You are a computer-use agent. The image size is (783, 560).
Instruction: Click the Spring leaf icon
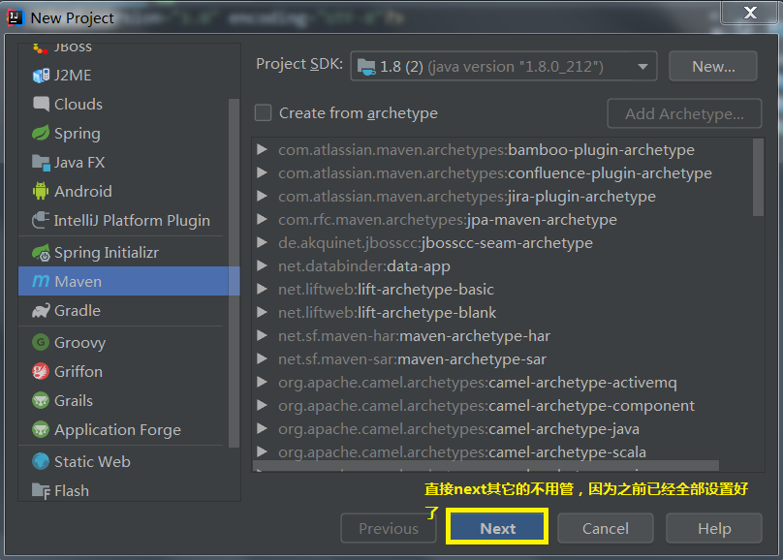click(x=41, y=134)
